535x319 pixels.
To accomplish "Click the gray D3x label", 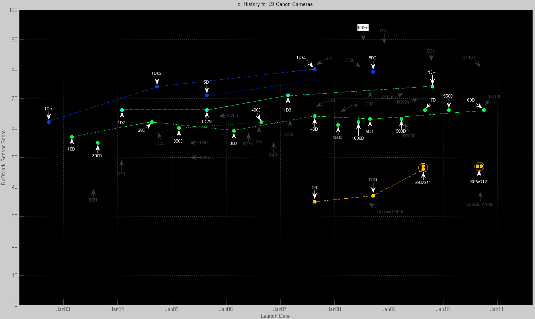I will pyautogui.click(x=384, y=31).
